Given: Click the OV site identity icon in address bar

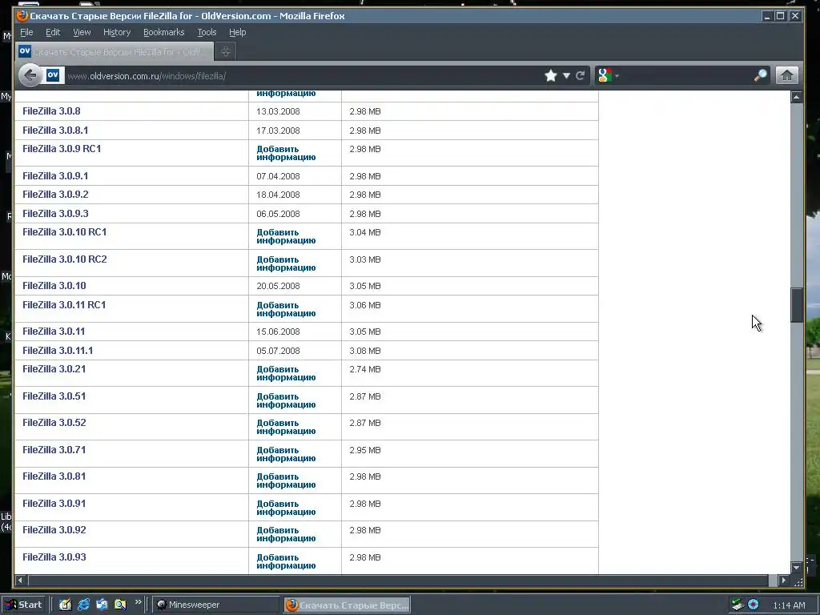Looking at the screenshot, I should point(53,75).
